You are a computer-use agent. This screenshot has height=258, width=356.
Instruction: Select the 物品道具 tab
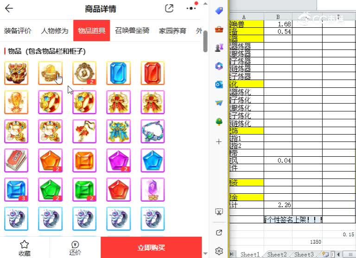coord(91,31)
